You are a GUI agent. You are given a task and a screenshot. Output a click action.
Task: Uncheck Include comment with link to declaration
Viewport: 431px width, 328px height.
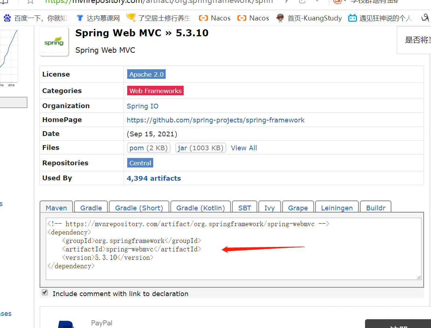pyautogui.click(x=45, y=292)
